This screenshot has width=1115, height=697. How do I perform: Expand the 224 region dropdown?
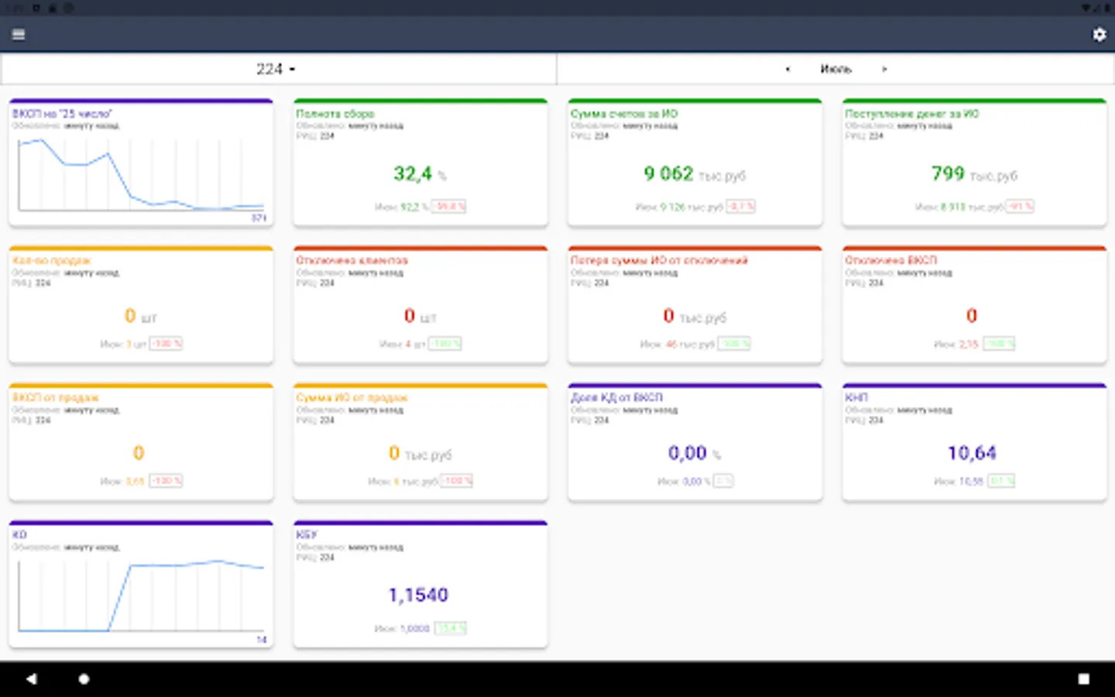pos(276,69)
